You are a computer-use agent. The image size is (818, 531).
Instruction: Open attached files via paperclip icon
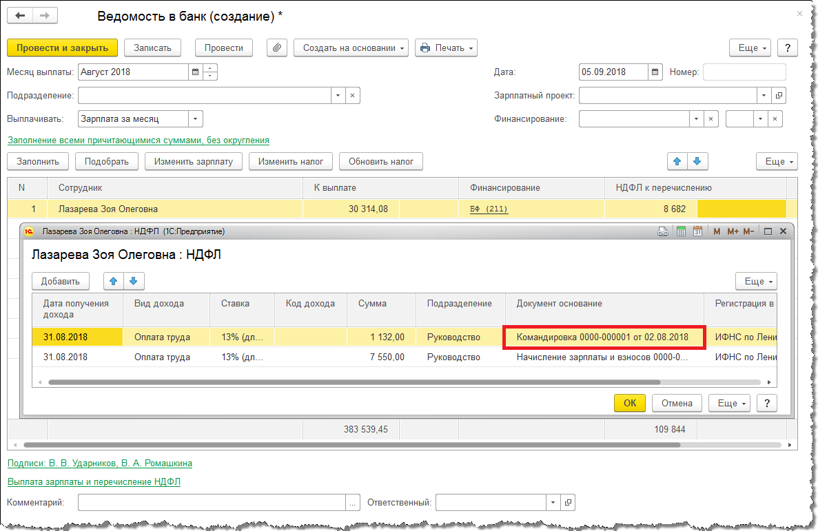(277, 48)
